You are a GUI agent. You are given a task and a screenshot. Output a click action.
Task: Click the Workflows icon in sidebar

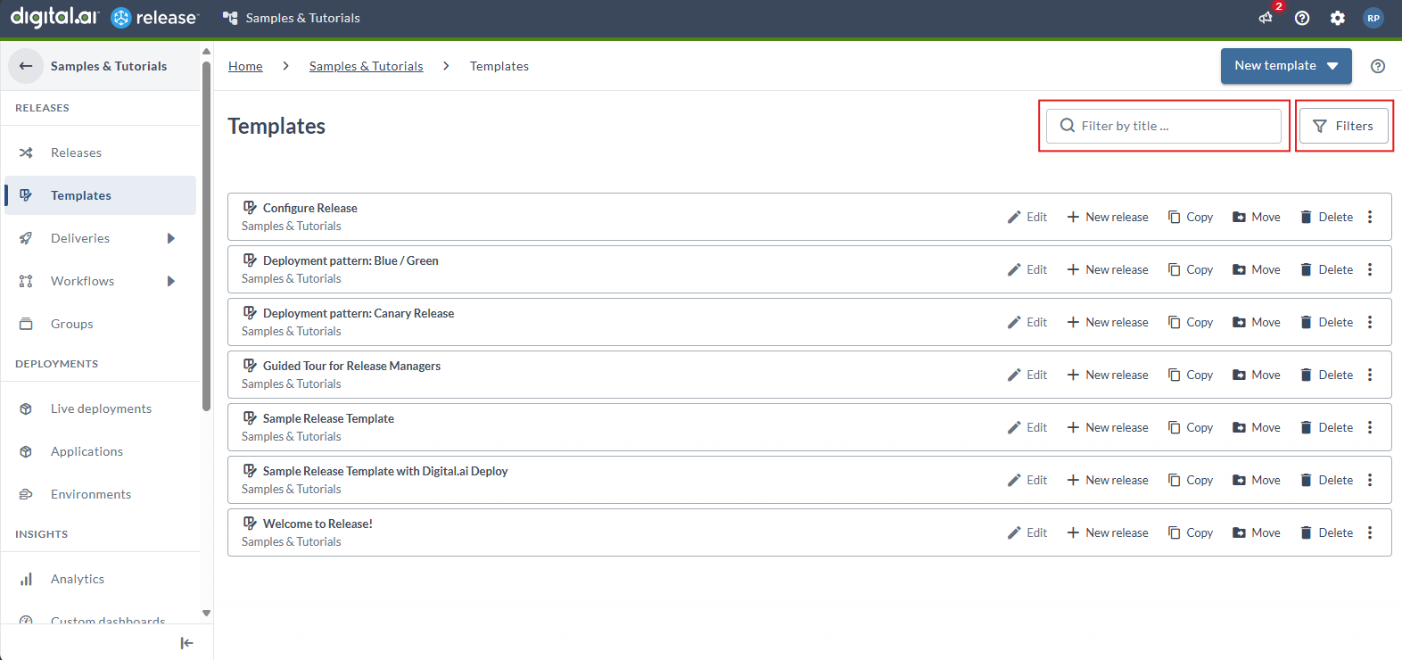tap(26, 281)
